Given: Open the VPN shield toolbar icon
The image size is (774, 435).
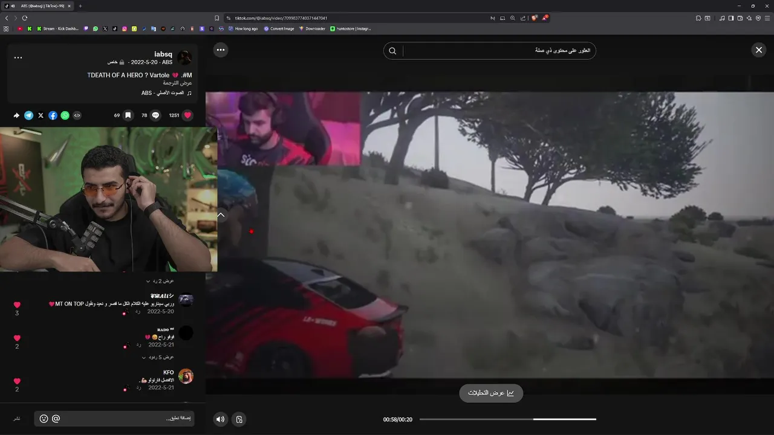Looking at the screenshot, I should (758, 18).
